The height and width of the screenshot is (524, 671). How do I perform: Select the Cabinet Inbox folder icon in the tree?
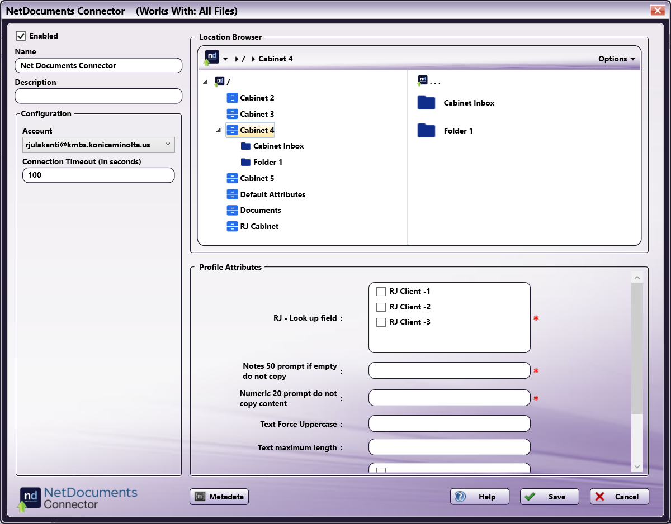(245, 146)
